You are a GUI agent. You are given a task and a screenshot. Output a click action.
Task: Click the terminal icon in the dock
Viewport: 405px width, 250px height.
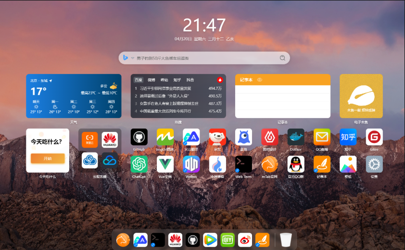158,240
